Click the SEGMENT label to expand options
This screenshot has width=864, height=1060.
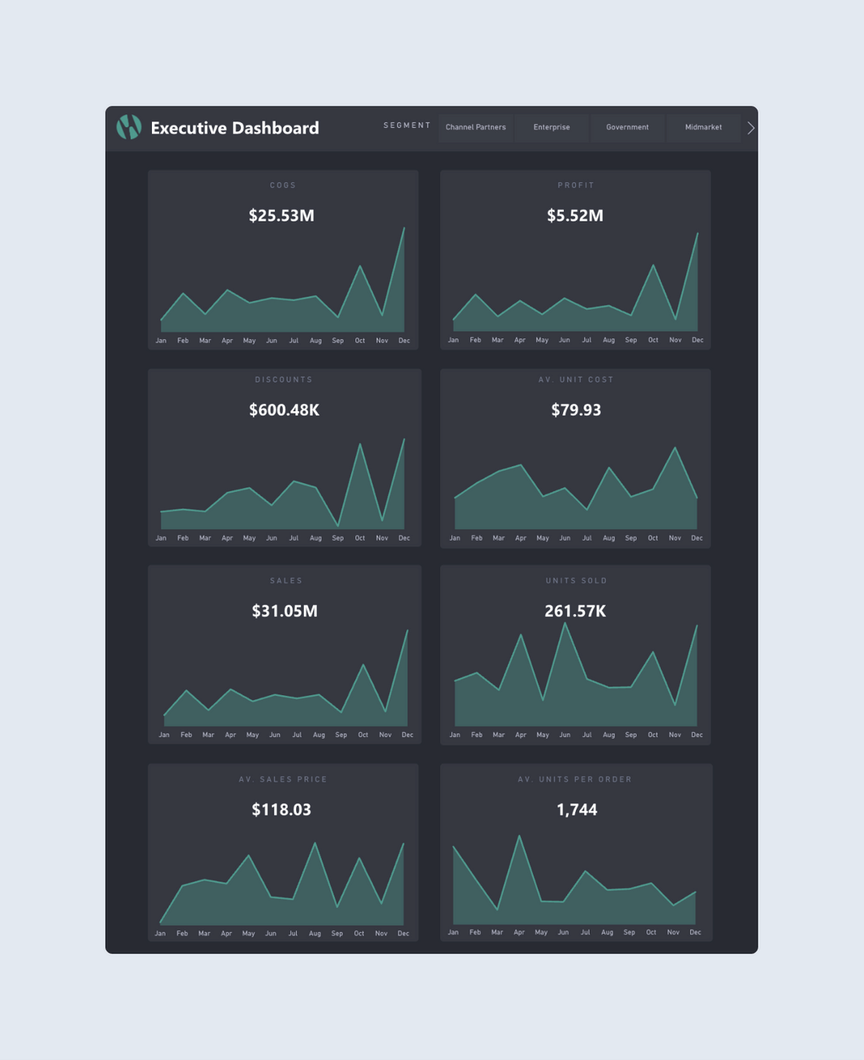pos(407,126)
